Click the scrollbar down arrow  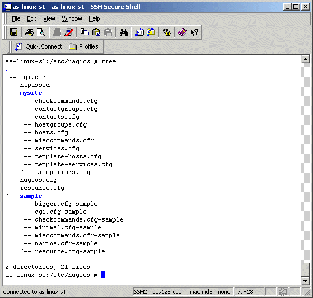pyautogui.click(x=306, y=281)
